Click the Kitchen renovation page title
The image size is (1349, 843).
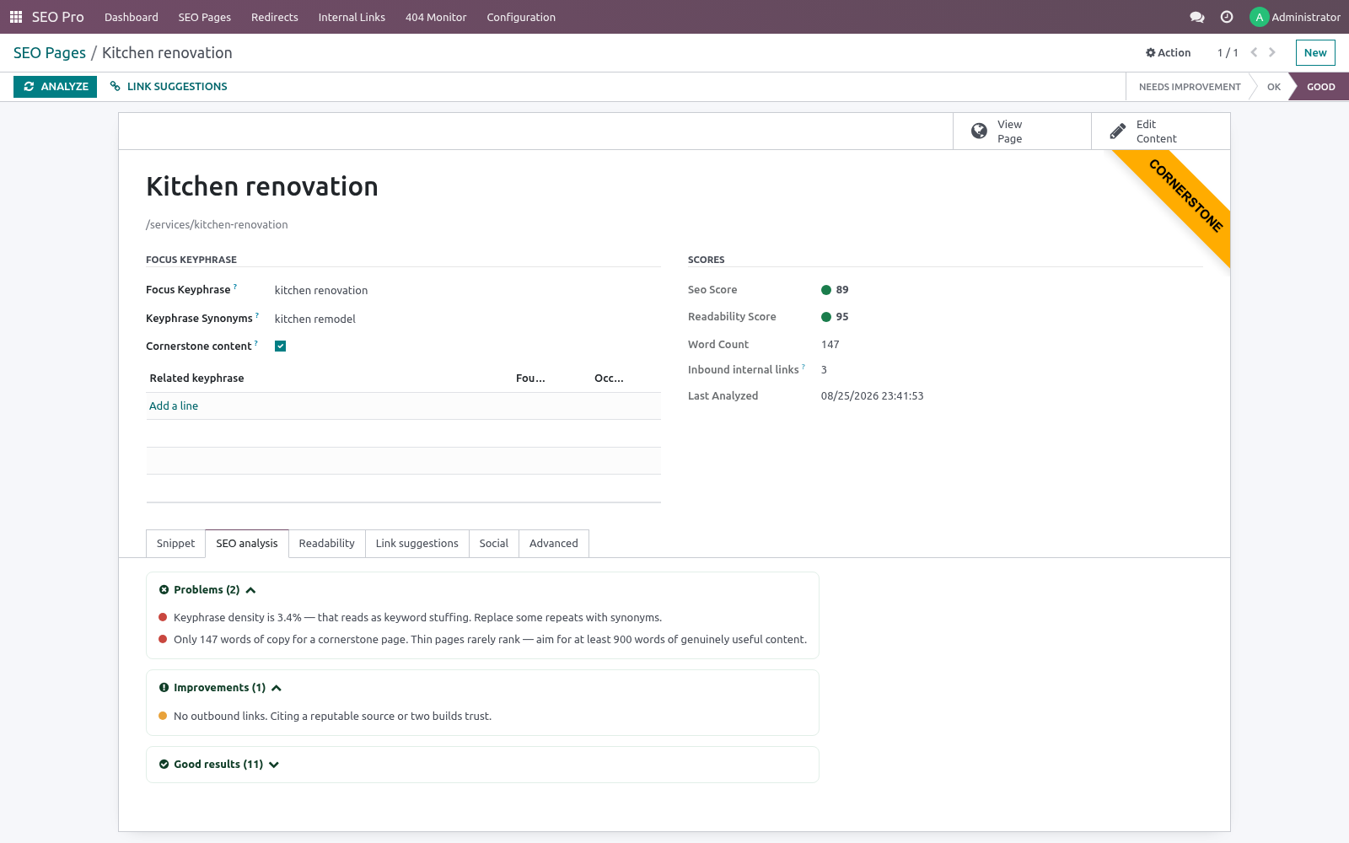coord(262,187)
